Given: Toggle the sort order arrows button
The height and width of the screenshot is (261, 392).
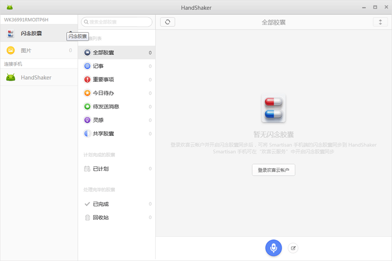Looking at the screenshot, I should tap(380, 22).
